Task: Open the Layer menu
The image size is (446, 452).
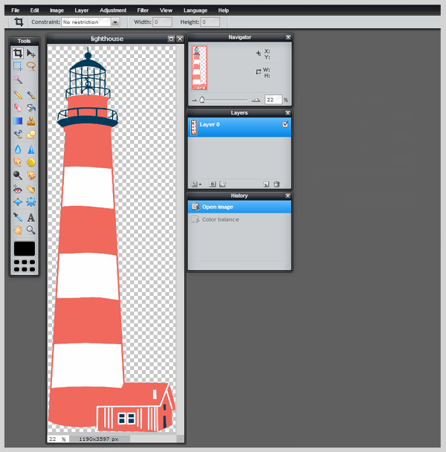Action: [x=82, y=10]
